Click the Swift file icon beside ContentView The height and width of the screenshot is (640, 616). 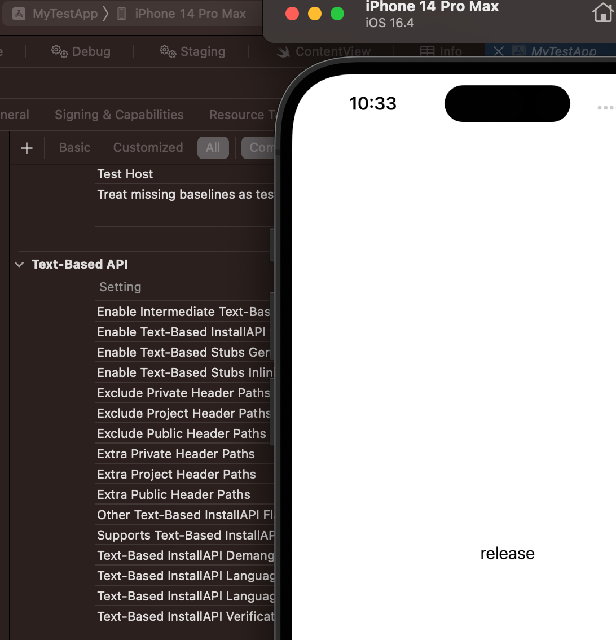(x=283, y=51)
